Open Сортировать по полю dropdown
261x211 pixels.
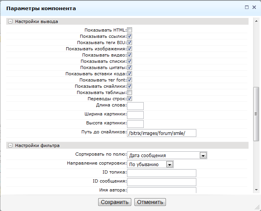[x=203, y=156]
